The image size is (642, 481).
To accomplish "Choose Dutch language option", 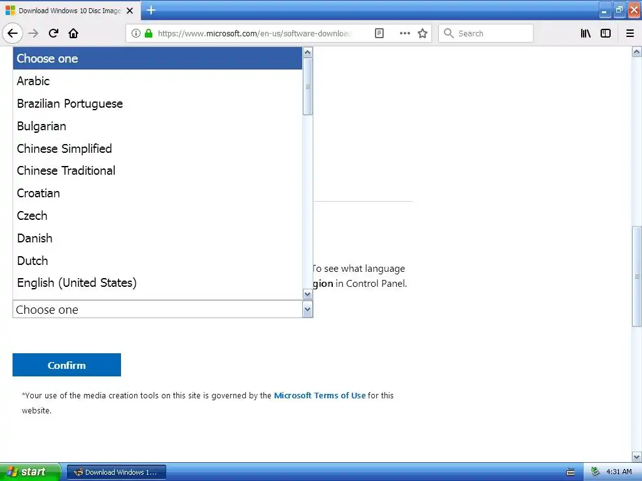I will coord(157,261).
